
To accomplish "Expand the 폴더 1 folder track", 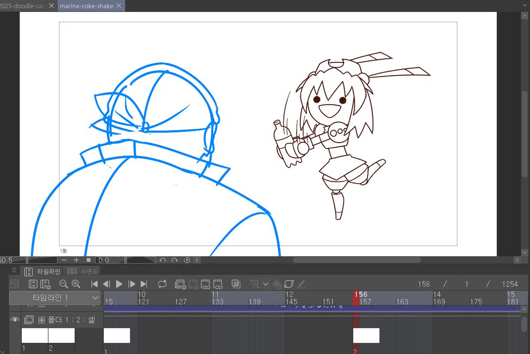I will click(42, 320).
